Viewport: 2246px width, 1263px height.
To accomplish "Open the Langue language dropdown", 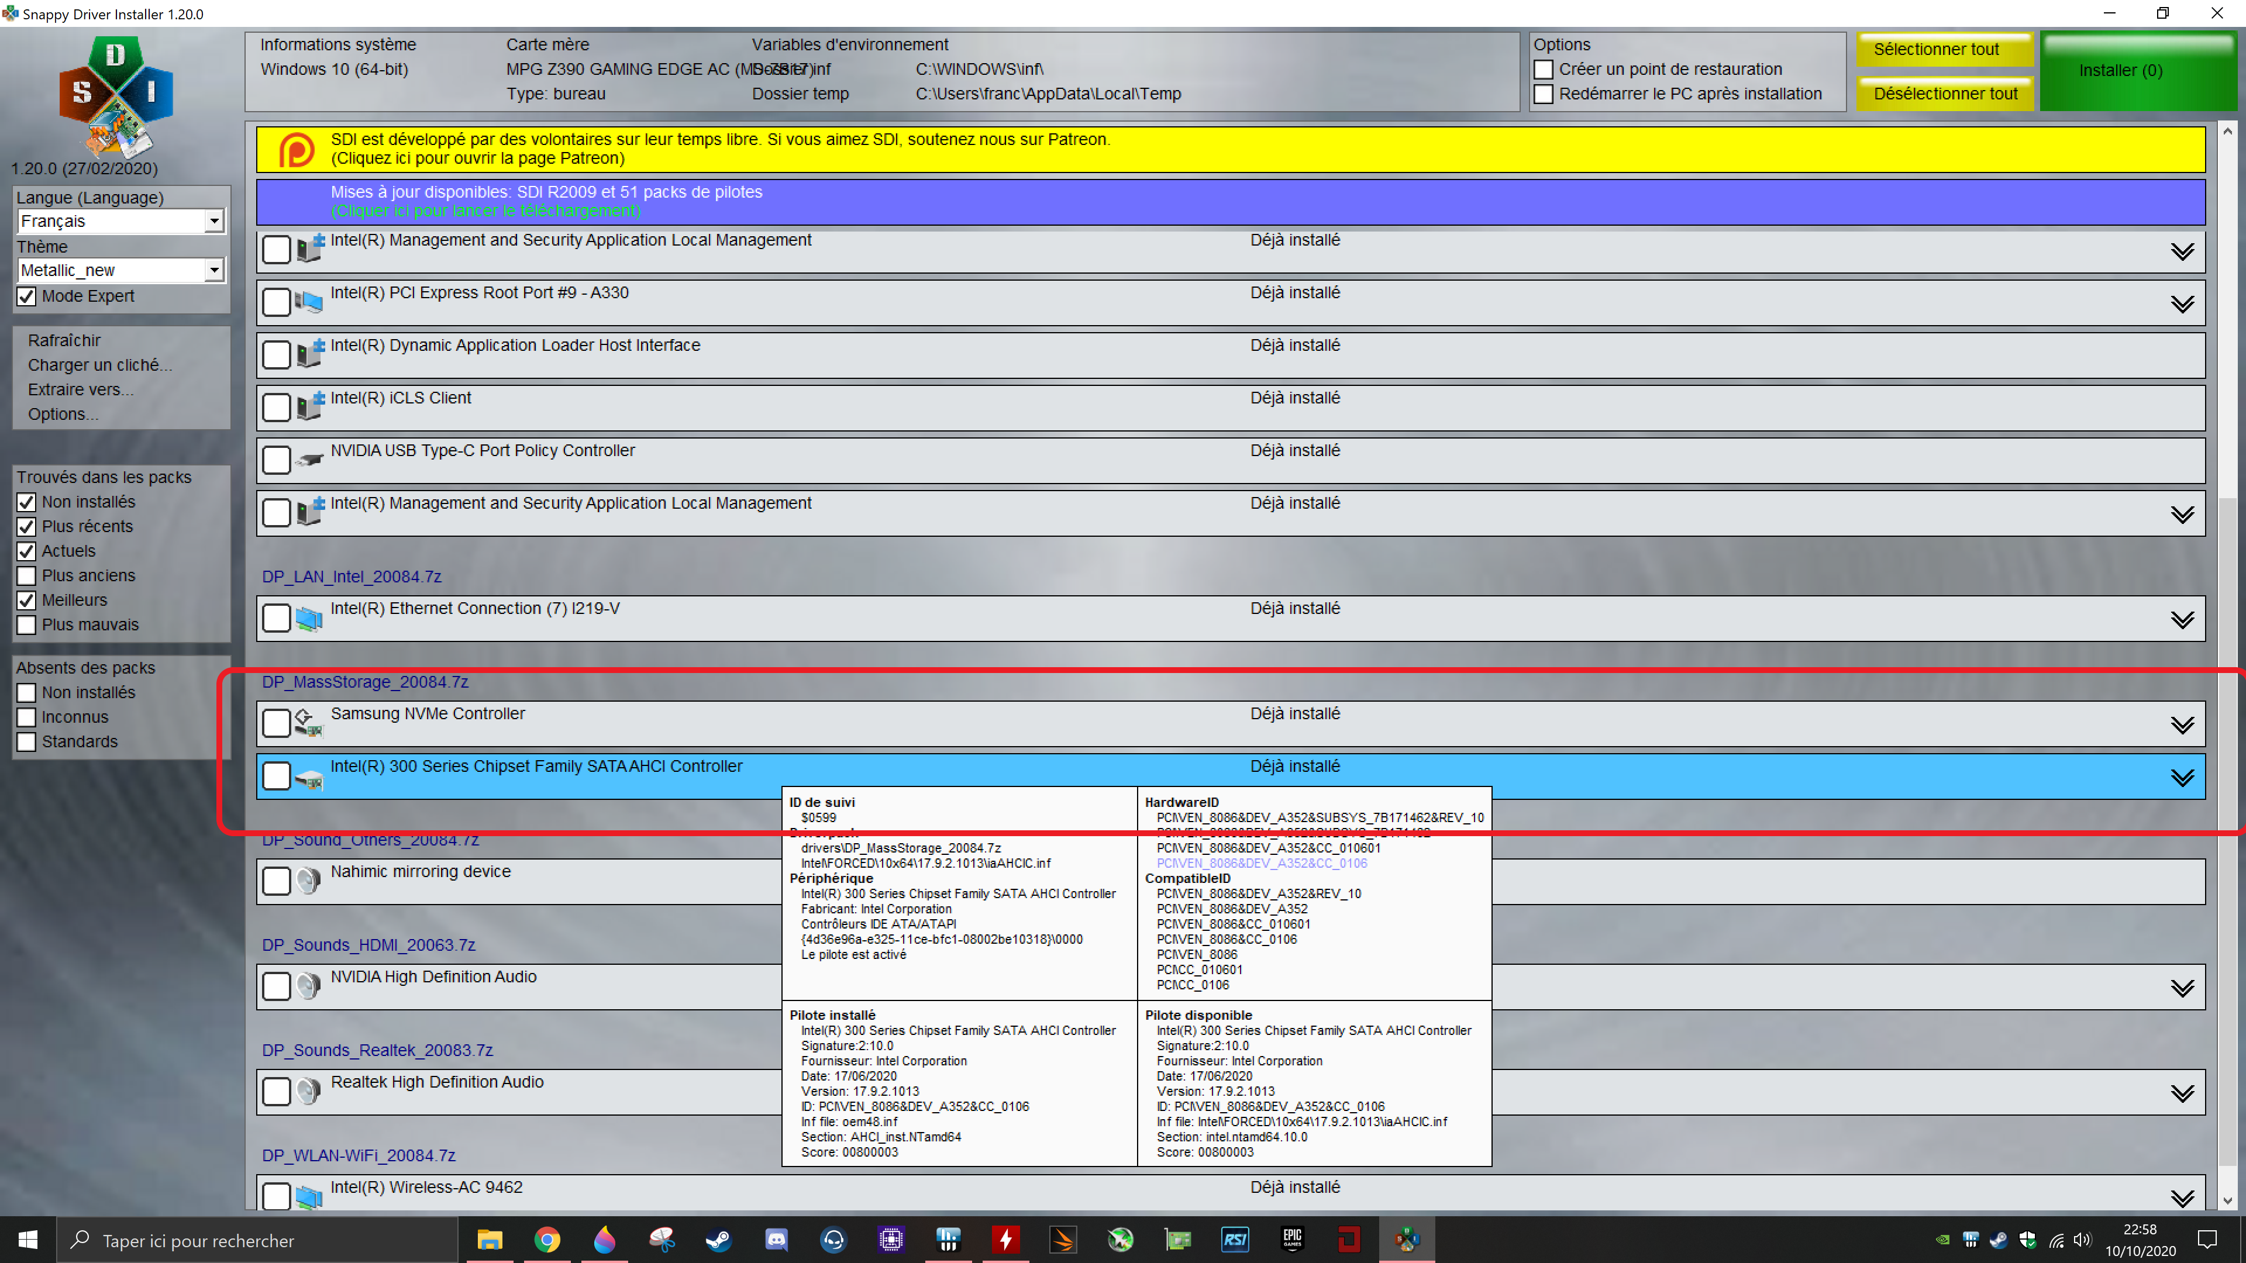I will 213,222.
